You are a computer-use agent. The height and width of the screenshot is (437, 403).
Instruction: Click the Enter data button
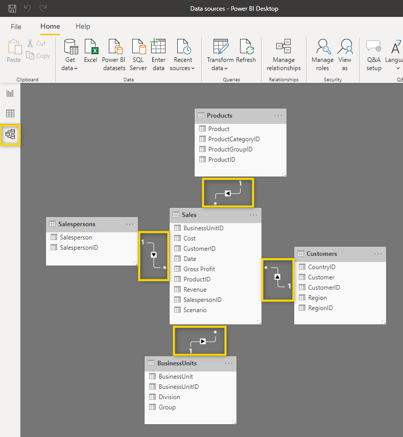158,55
